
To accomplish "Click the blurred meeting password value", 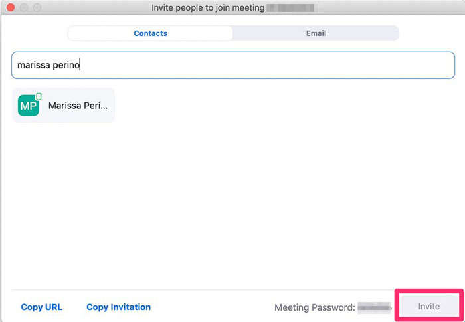I will pyautogui.click(x=374, y=307).
